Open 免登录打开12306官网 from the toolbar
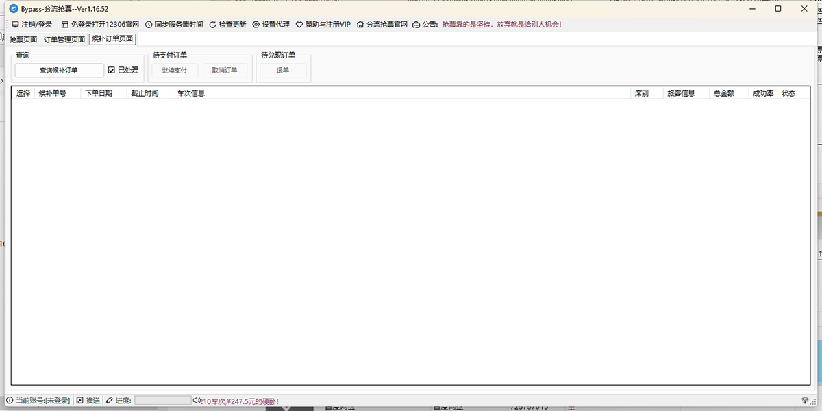 pos(65,25)
